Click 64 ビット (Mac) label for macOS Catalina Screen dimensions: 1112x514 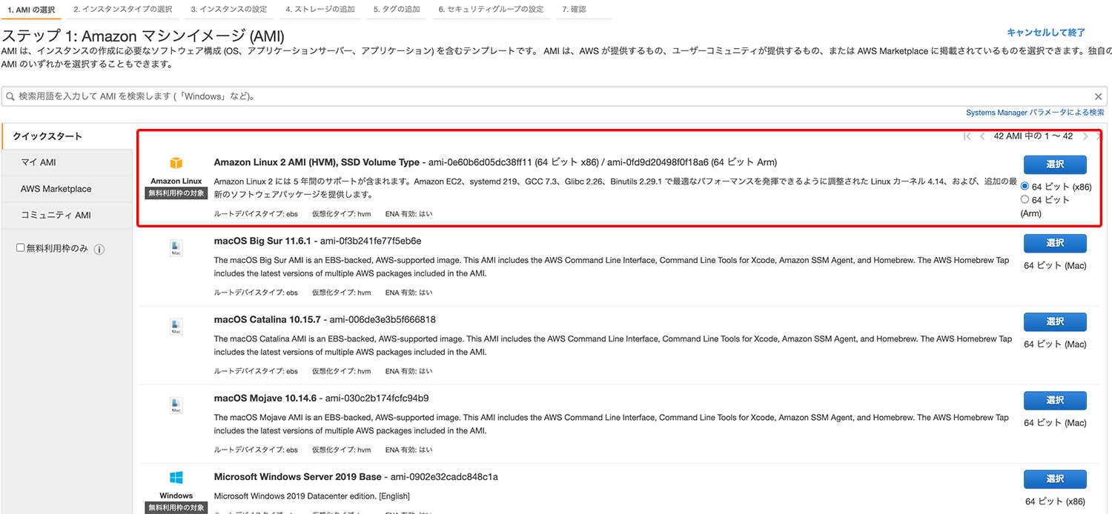coord(1055,344)
